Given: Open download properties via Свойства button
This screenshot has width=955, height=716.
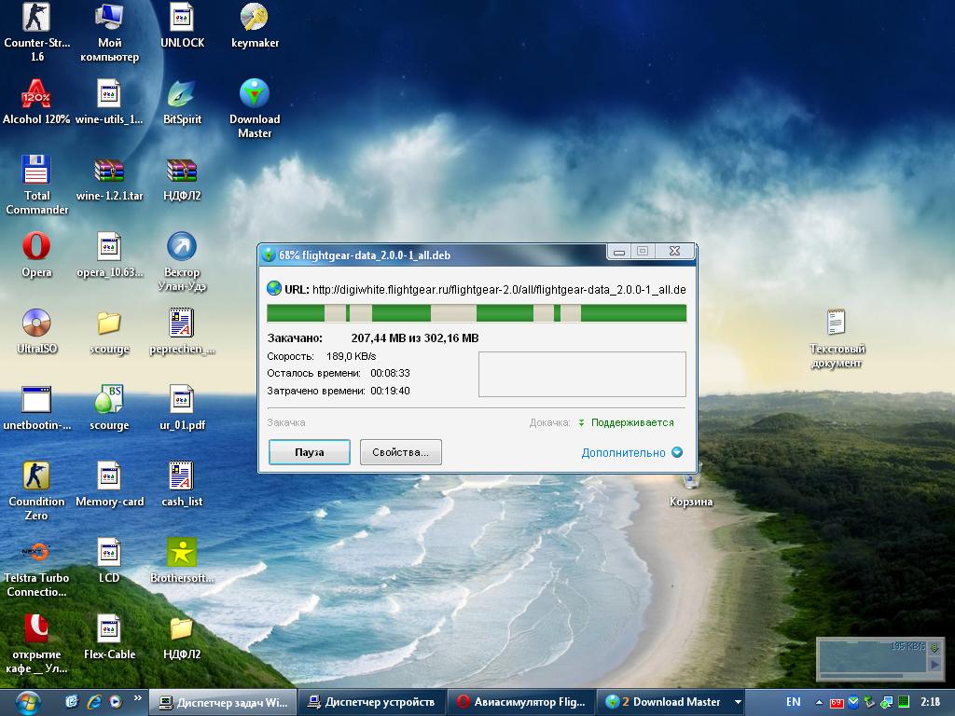Looking at the screenshot, I should 400,452.
